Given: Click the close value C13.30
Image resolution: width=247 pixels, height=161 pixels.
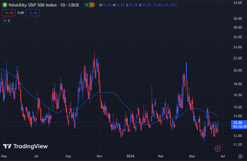Looking at the screenshot, I should [x=145, y=5].
